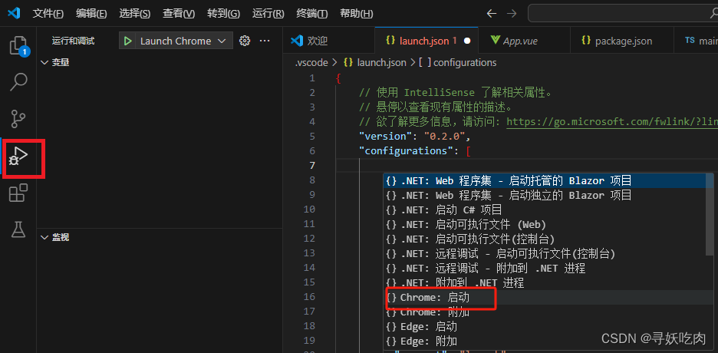The image size is (718, 353).
Task: Switch to the launch.json tab
Action: [427, 41]
